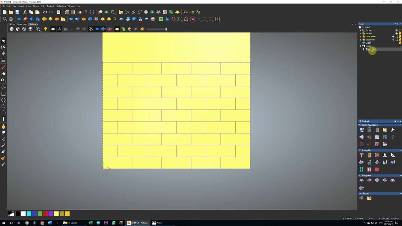Screen dimensions: 402x226
Task: Add a new Front Relief layer
Action: coord(393,36)
